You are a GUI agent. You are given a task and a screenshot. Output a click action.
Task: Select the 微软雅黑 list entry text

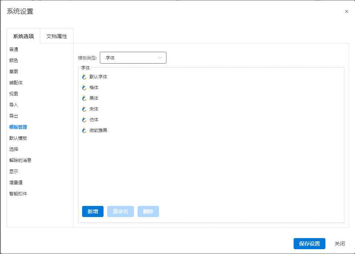pos(98,131)
